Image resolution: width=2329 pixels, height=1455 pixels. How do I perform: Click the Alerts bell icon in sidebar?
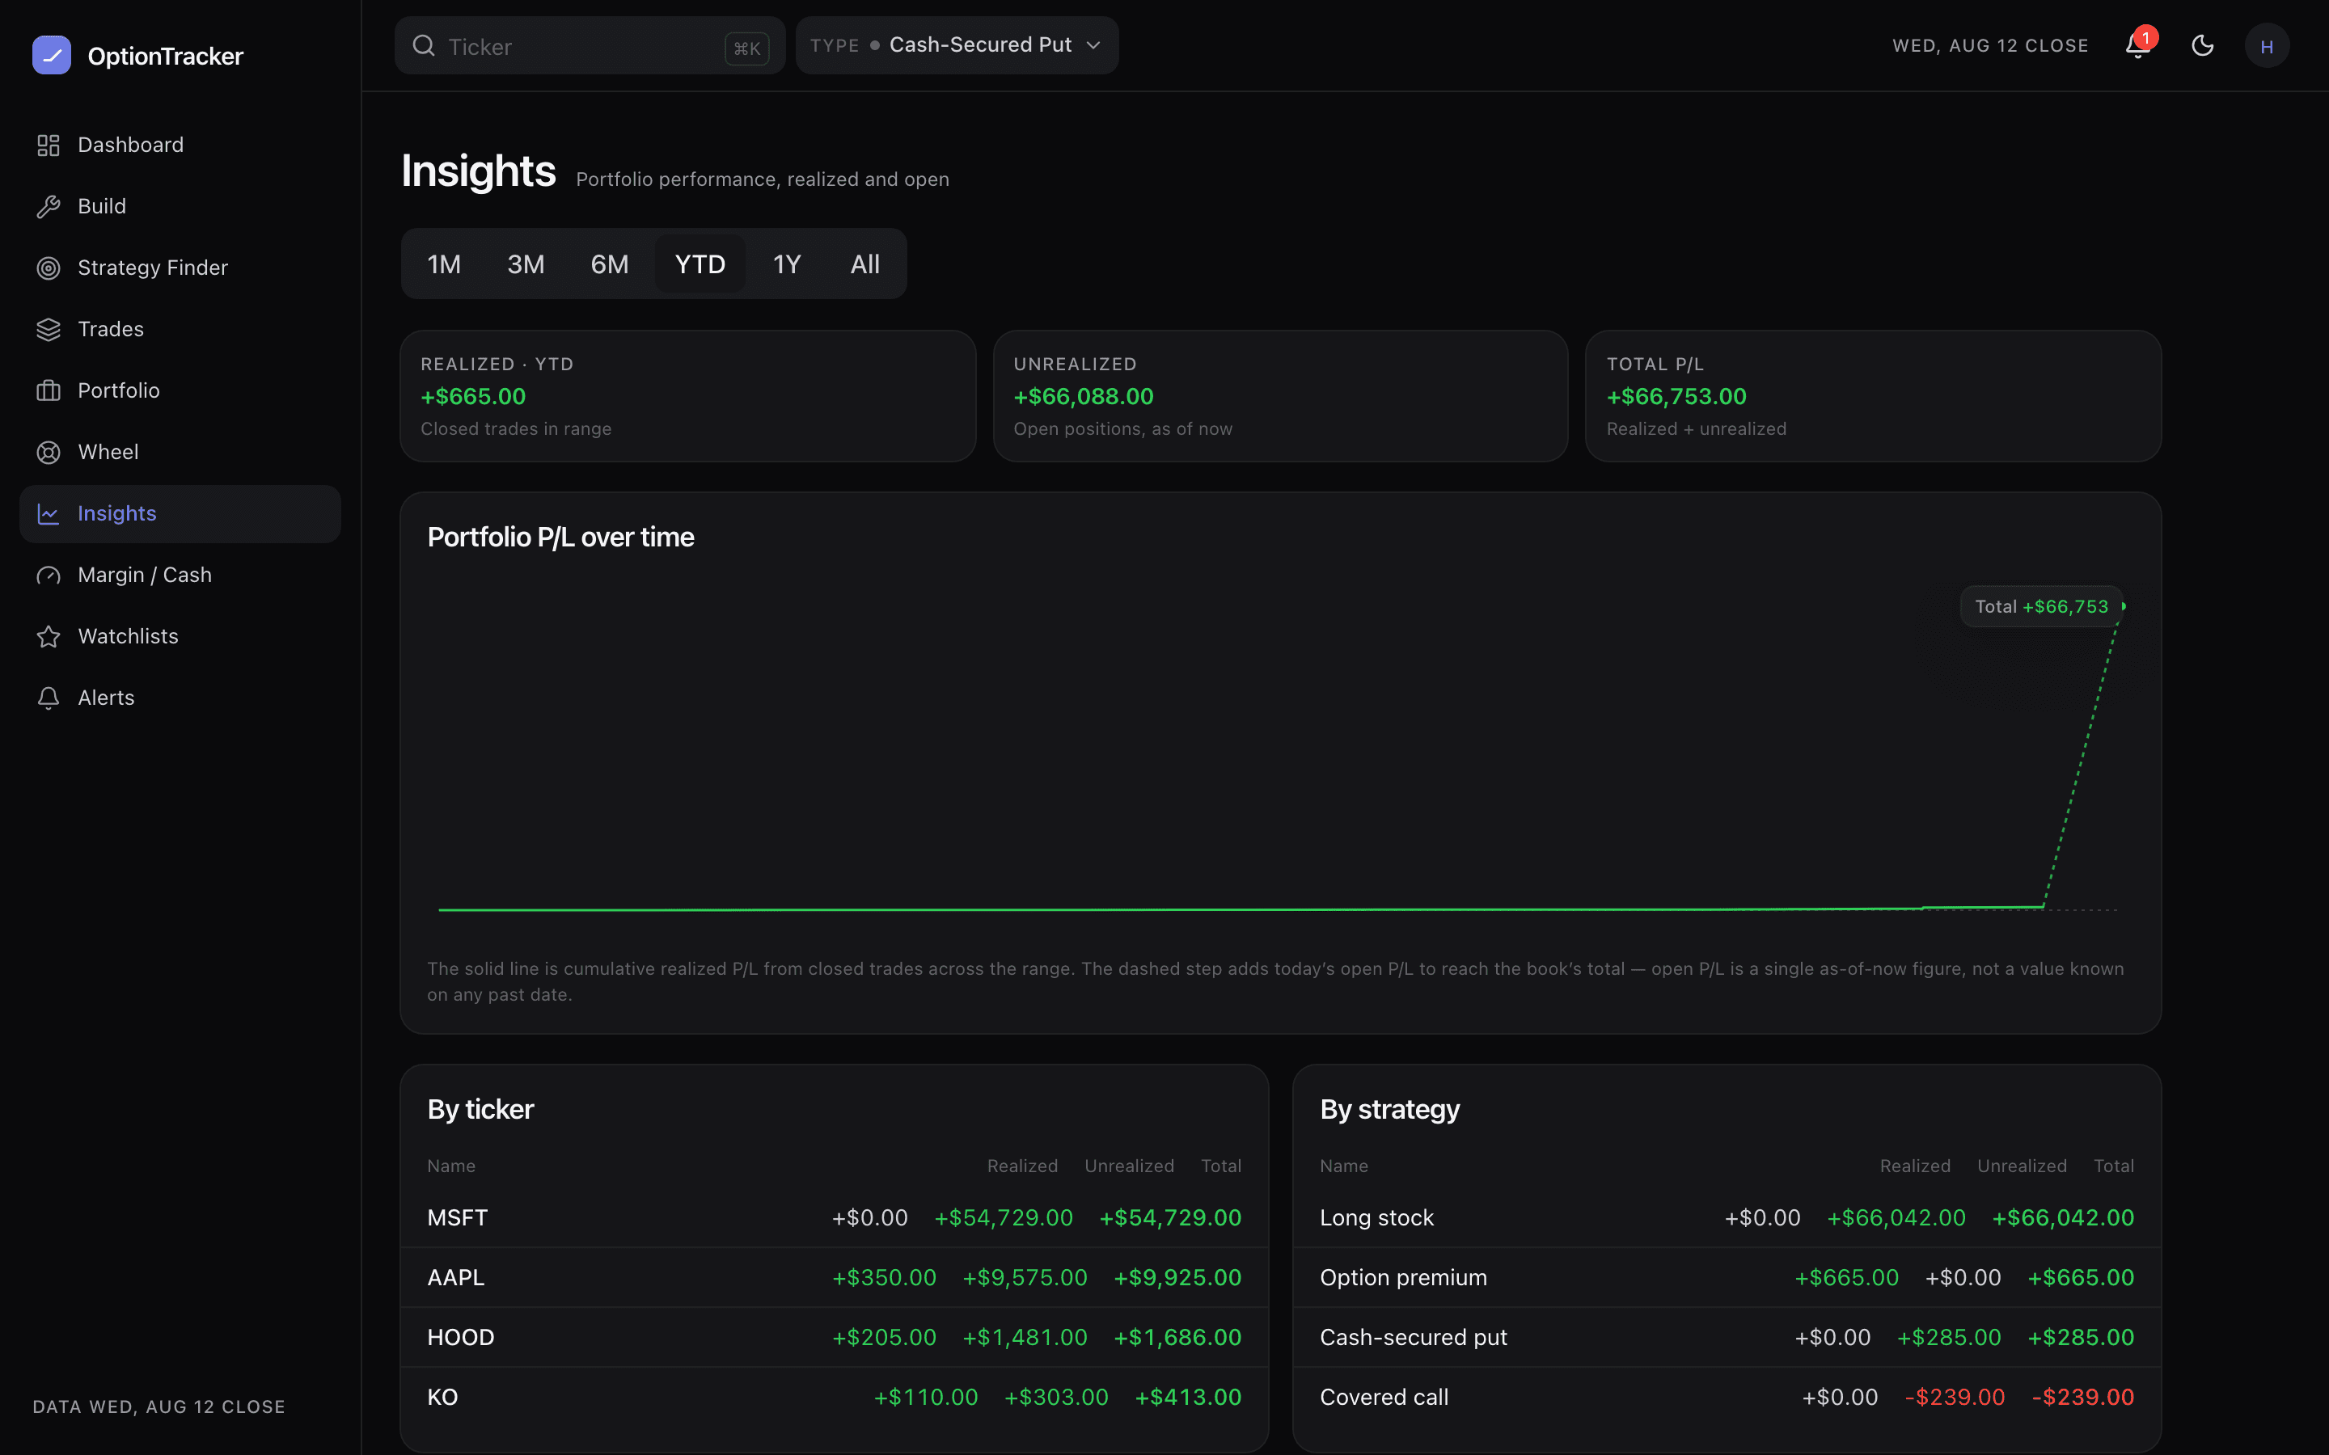click(49, 698)
